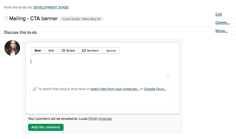Click the crossed-out signal icon in editor
This screenshot has height=139, width=236.
[x=168, y=77]
